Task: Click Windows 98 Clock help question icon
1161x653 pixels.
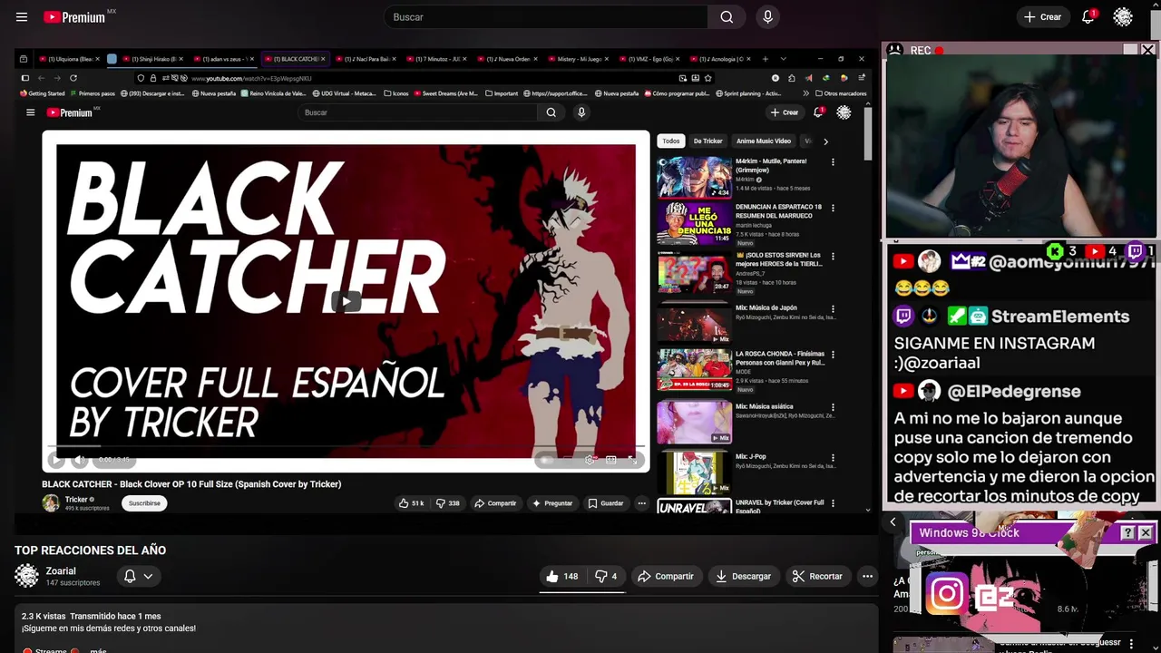Action: pos(1127,533)
